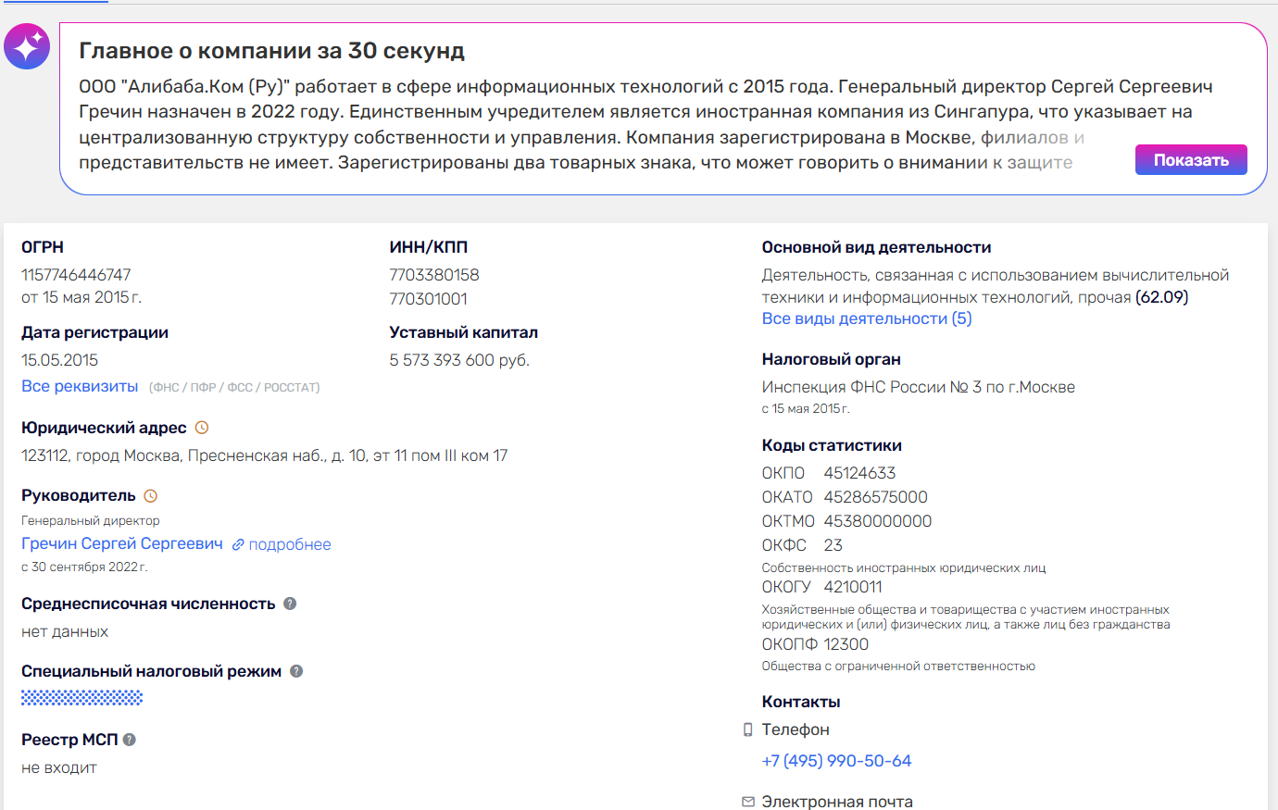Click the ОГРН number 1157746446747
This screenshot has height=810, width=1278.
coord(76,275)
